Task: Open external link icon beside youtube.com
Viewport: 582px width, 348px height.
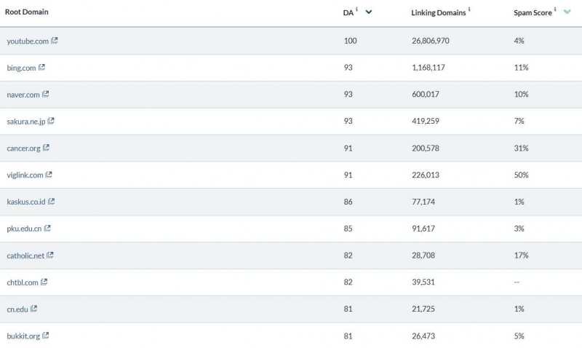Action: 55,41
